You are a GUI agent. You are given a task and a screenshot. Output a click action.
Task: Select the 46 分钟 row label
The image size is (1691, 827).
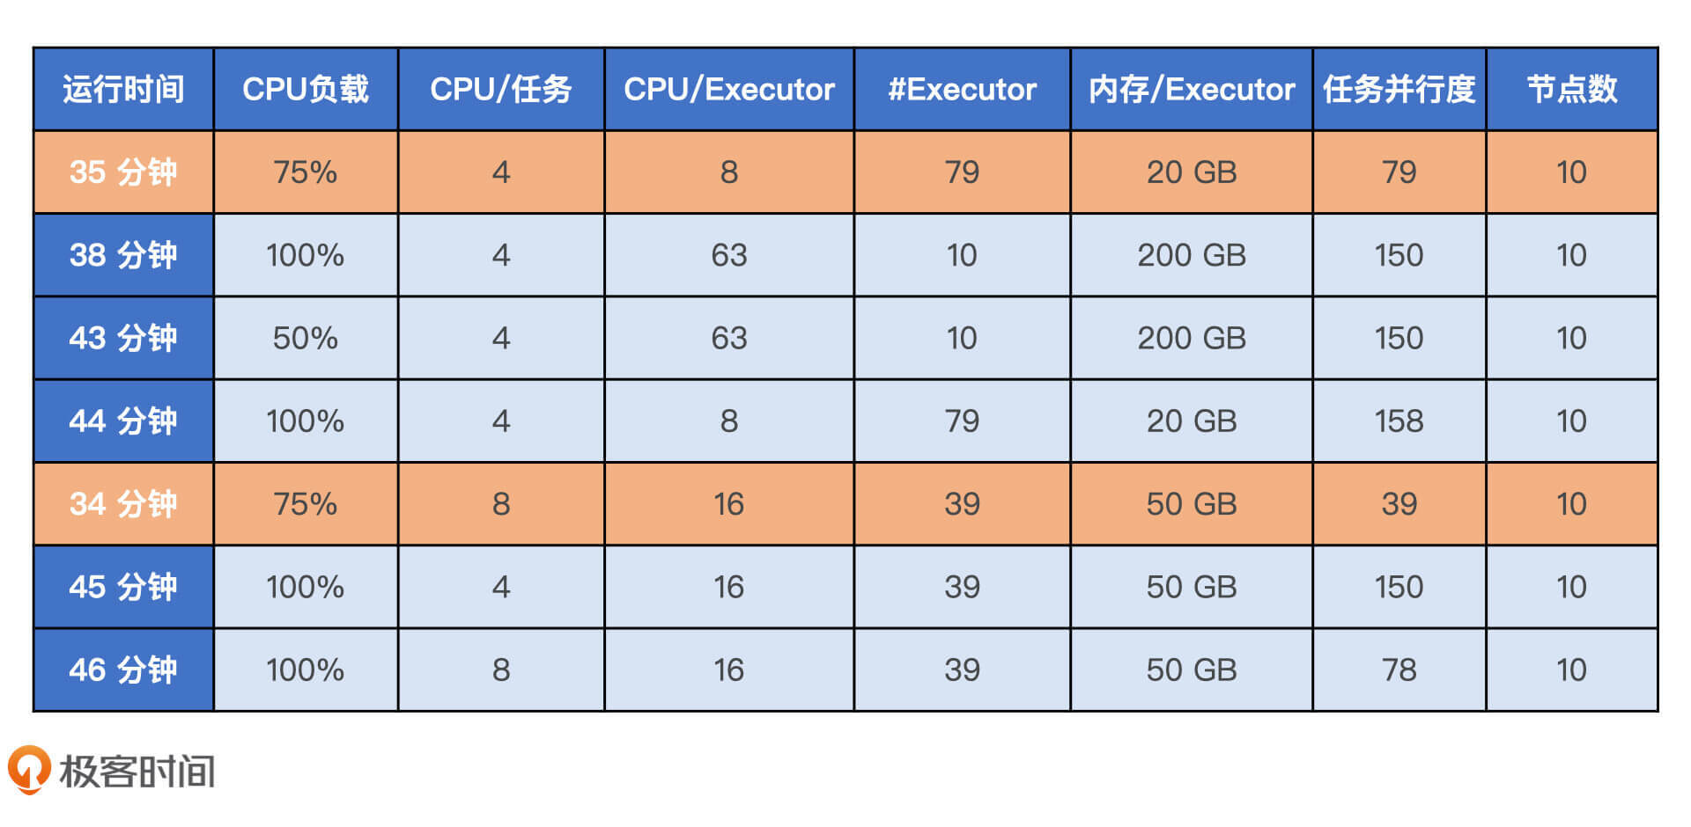(x=123, y=670)
